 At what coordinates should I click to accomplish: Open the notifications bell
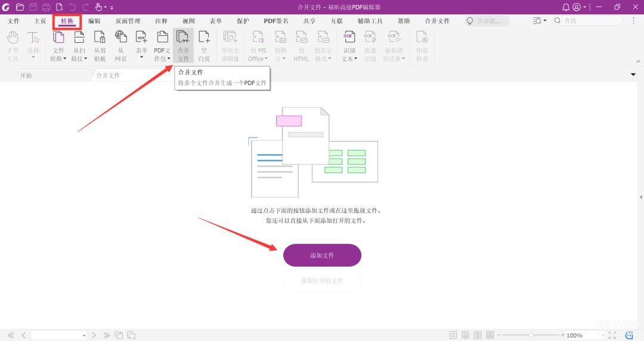tap(565, 7)
